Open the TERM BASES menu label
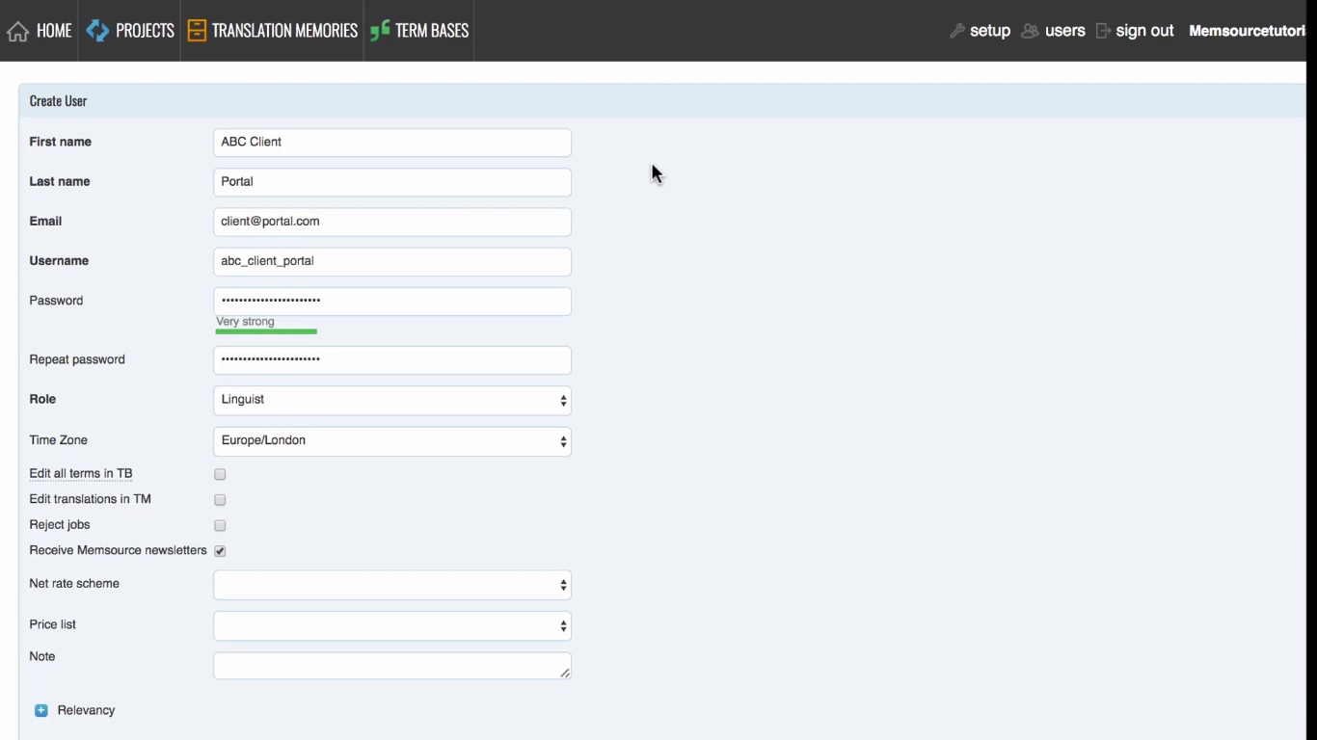The height and width of the screenshot is (740, 1317). pos(431,31)
